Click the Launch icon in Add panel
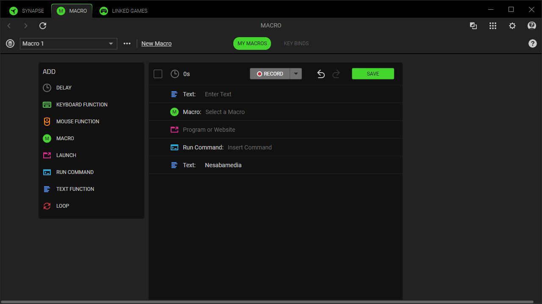Viewport: 542px width, 304px height. click(x=47, y=155)
